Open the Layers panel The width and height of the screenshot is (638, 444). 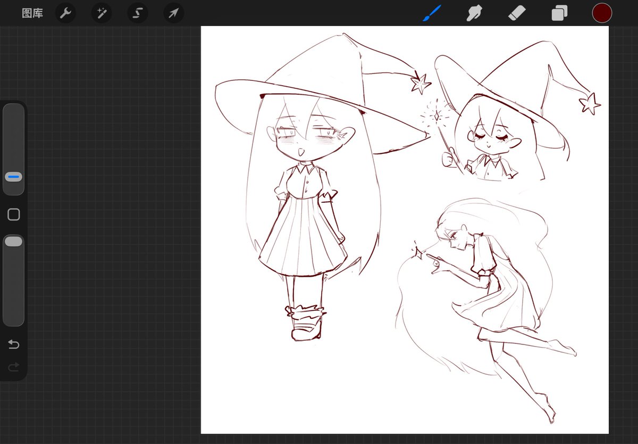pos(559,13)
